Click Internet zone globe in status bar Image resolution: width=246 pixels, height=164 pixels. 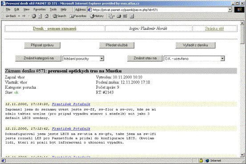pos(207,160)
